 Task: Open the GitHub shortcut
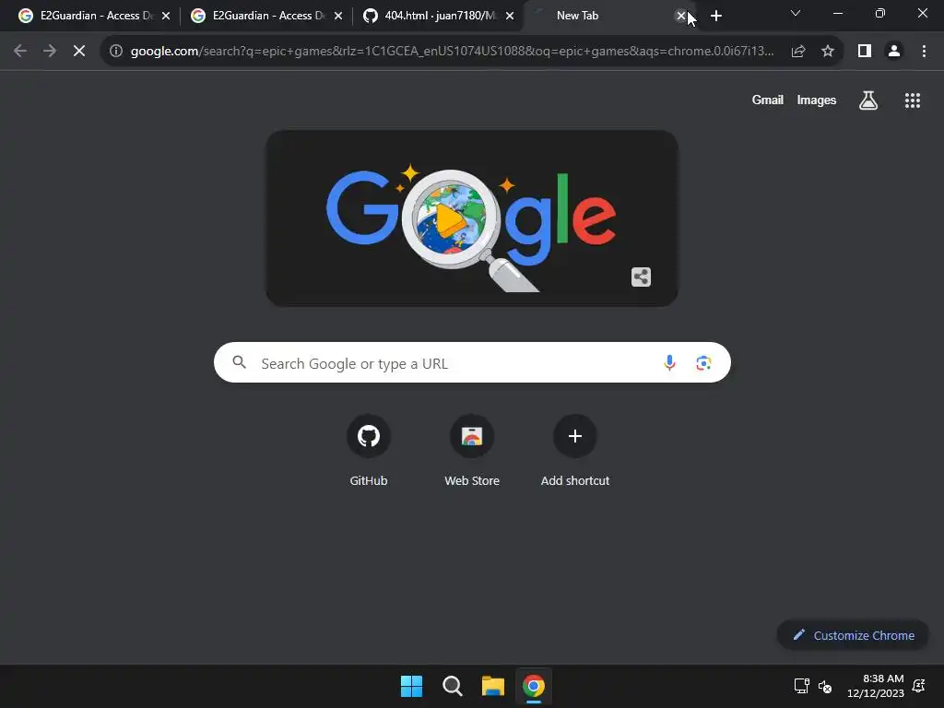tap(369, 450)
